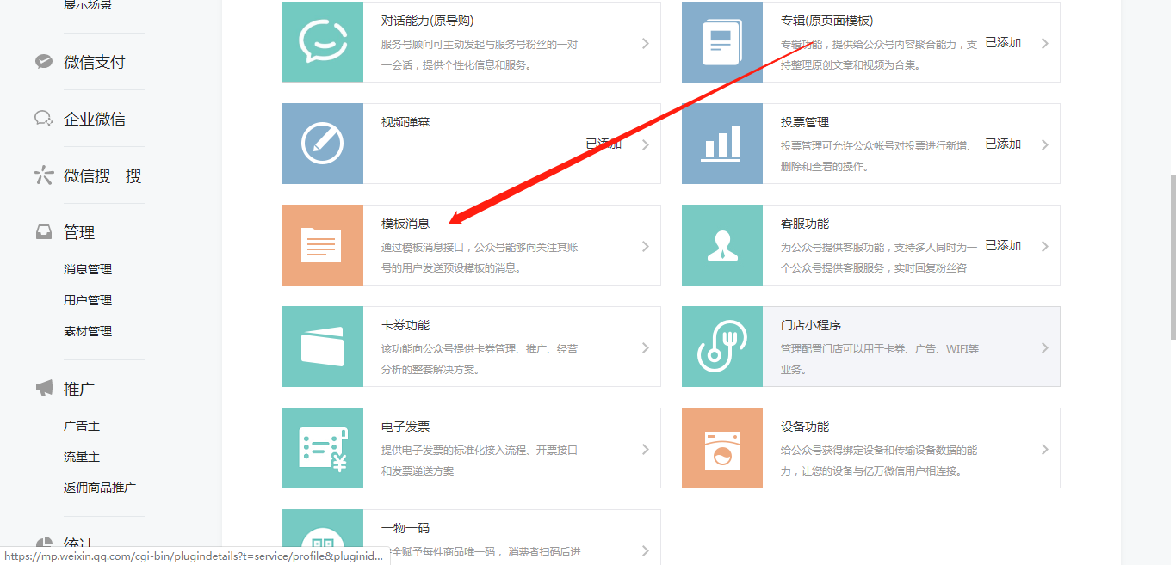Open 消息管理 under 管理
1176x565 pixels.
click(88, 269)
